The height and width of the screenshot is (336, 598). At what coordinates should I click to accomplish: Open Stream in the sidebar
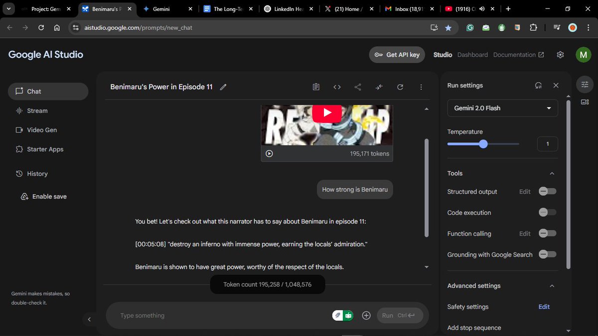click(48, 111)
